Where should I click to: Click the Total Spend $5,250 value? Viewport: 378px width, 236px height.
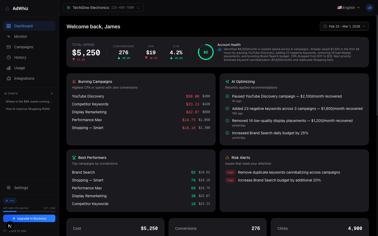86,53
